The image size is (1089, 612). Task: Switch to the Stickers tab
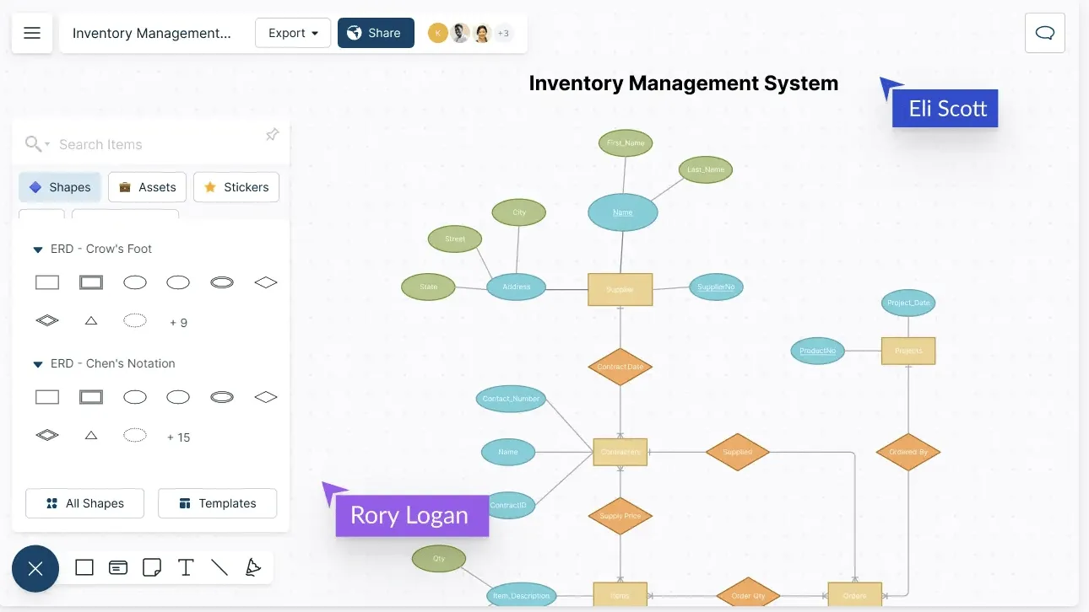click(x=236, y=187)
